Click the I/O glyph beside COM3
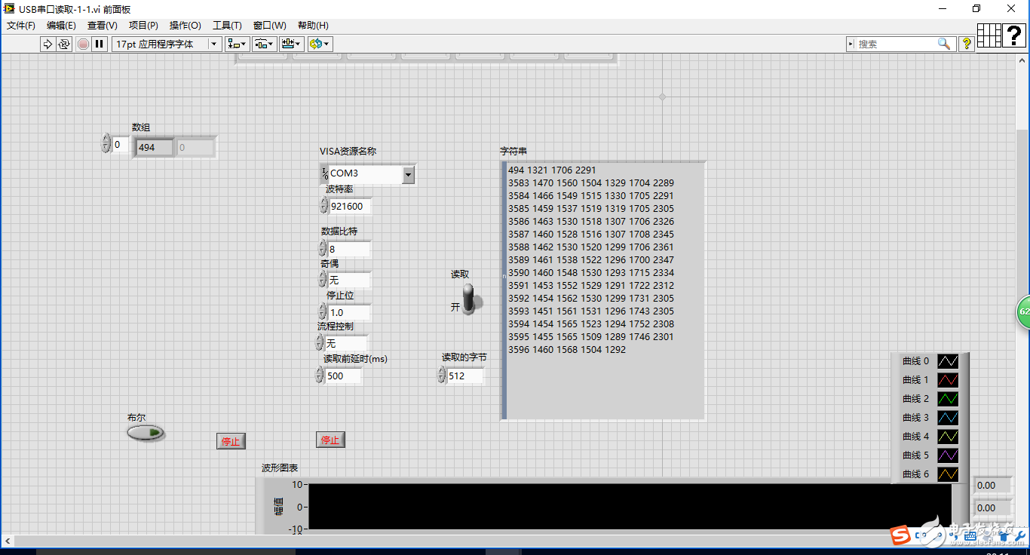The image size is (1030, 555). [x=324, y=173]
